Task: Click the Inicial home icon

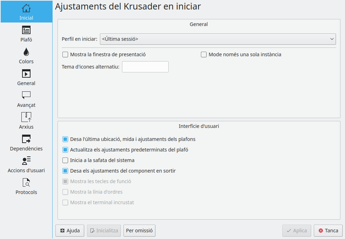Action: coord(26,8)
